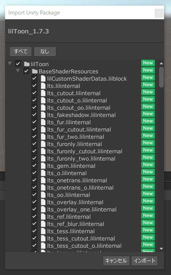The image size is (171, 275).
Task: Click file icon of lts_overlay.lilinternal
Action: coord(43,202)
